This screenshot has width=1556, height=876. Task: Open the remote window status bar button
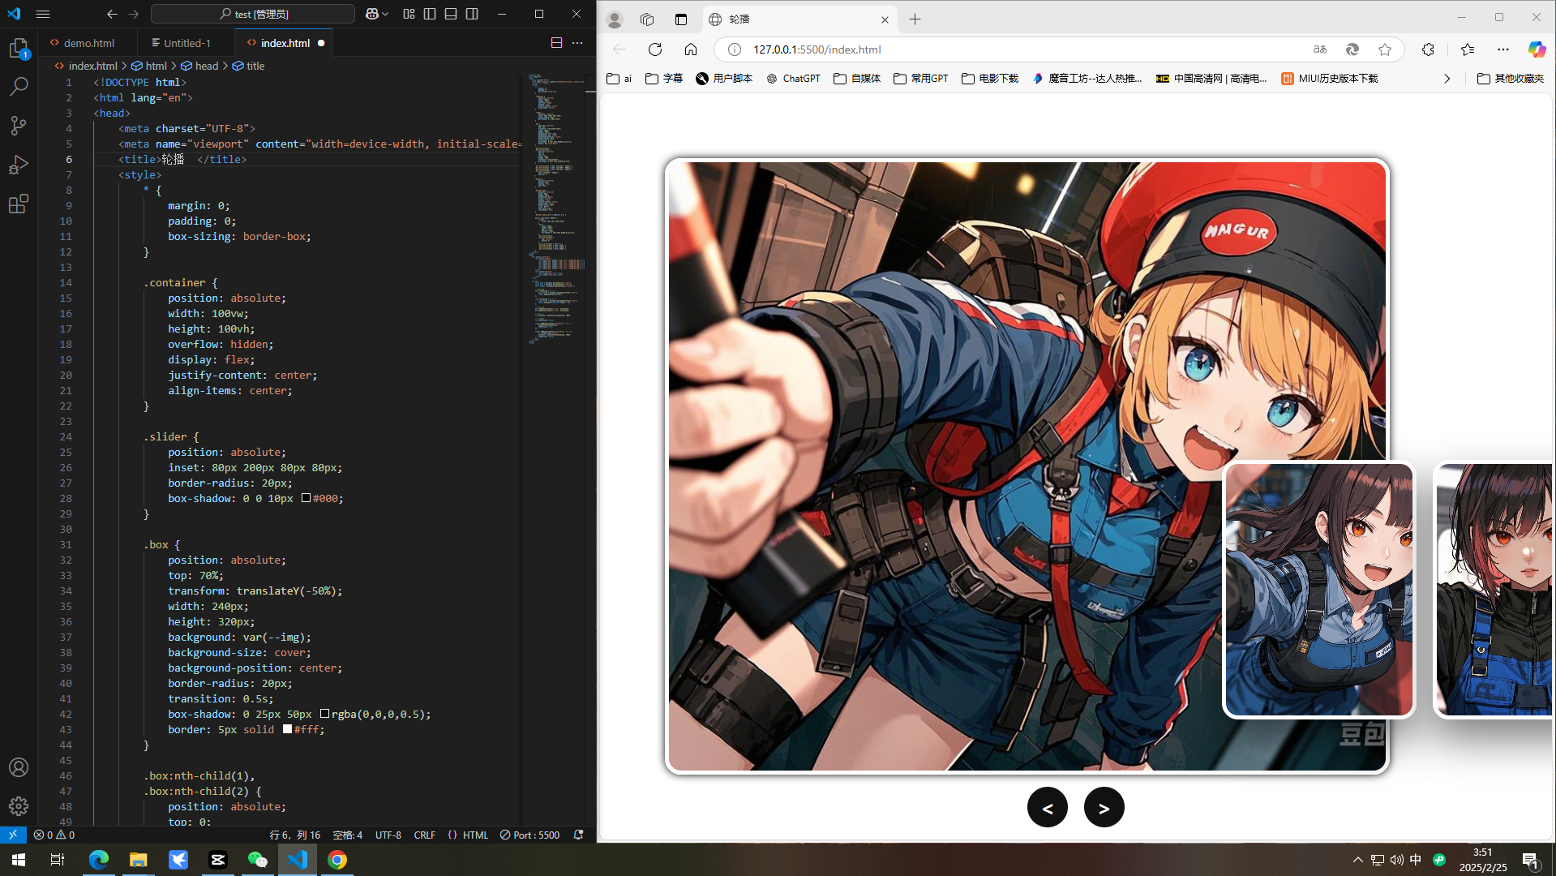point(13,835)
